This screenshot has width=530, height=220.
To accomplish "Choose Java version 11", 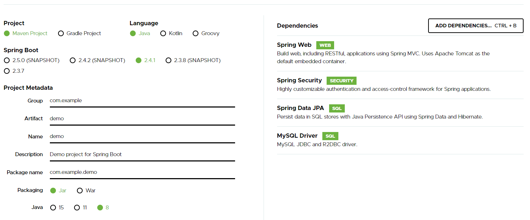I will [77, 208].
